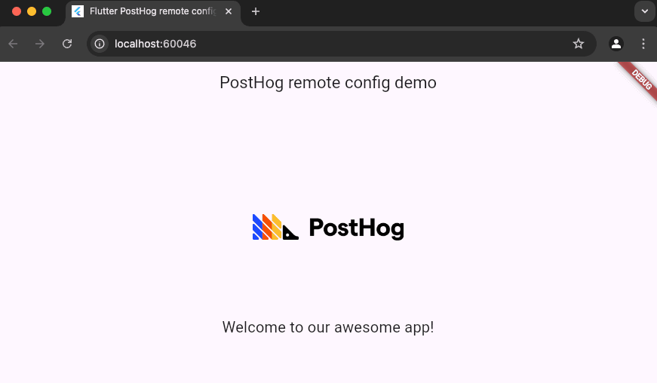Click the 'Welcome to our awesome app!' text
Screen dimensions: 657x383
(x=328, y=327)
